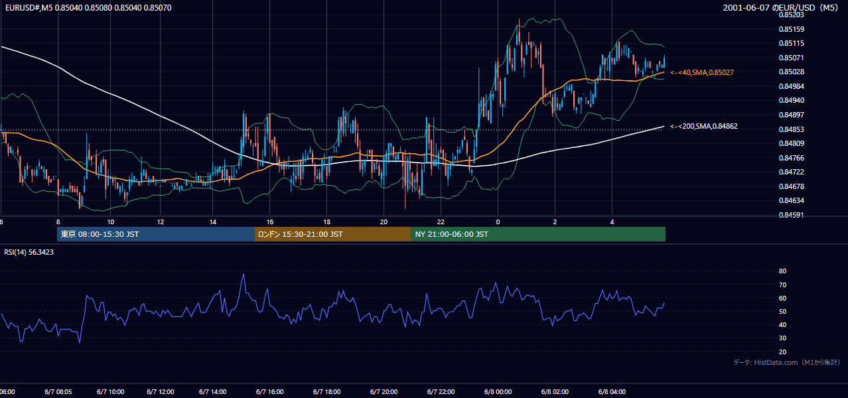
Task: Click the 6/8 00:00 date axis label
Action: (498, 392)
